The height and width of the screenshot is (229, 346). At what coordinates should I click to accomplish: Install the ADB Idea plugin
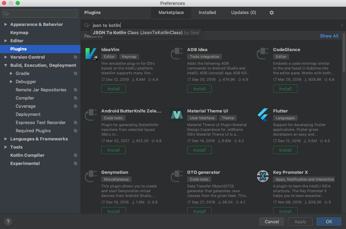coord(199,89)
